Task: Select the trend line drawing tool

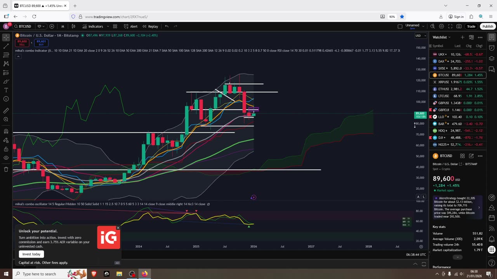Action: point(6,46)
